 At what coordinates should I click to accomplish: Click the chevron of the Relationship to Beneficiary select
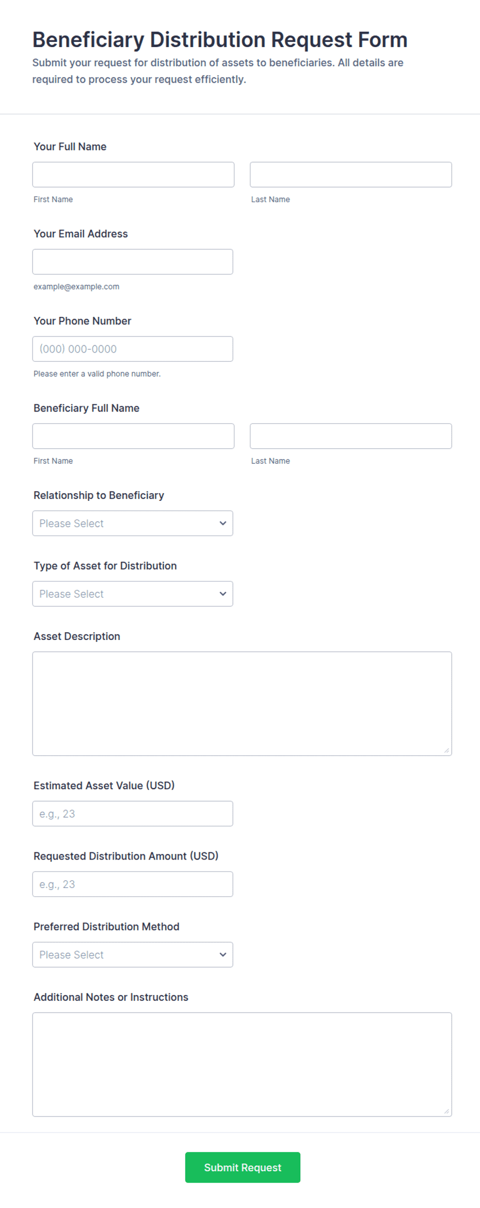pyautogui.click(x=223, y=523)
